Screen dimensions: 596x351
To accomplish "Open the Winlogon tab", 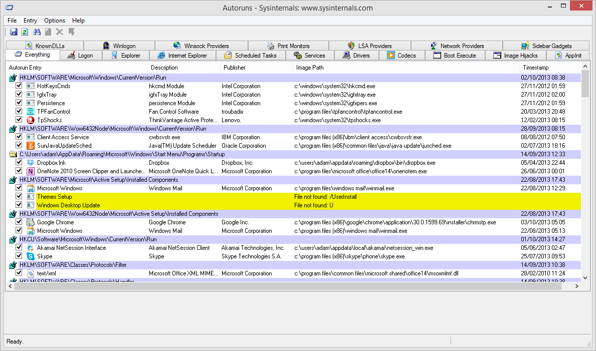I will (119, 46).
